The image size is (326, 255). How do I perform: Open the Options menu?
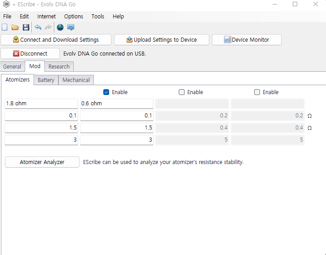pos(74,17)
